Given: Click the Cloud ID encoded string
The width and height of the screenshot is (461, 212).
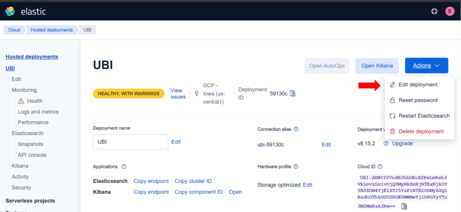Looking at the screenshot, I should click(x=402, y=192).
